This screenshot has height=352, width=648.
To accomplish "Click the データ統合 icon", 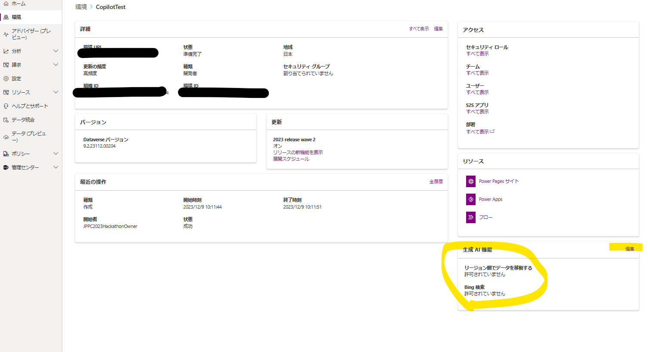I will coord(6,120).
